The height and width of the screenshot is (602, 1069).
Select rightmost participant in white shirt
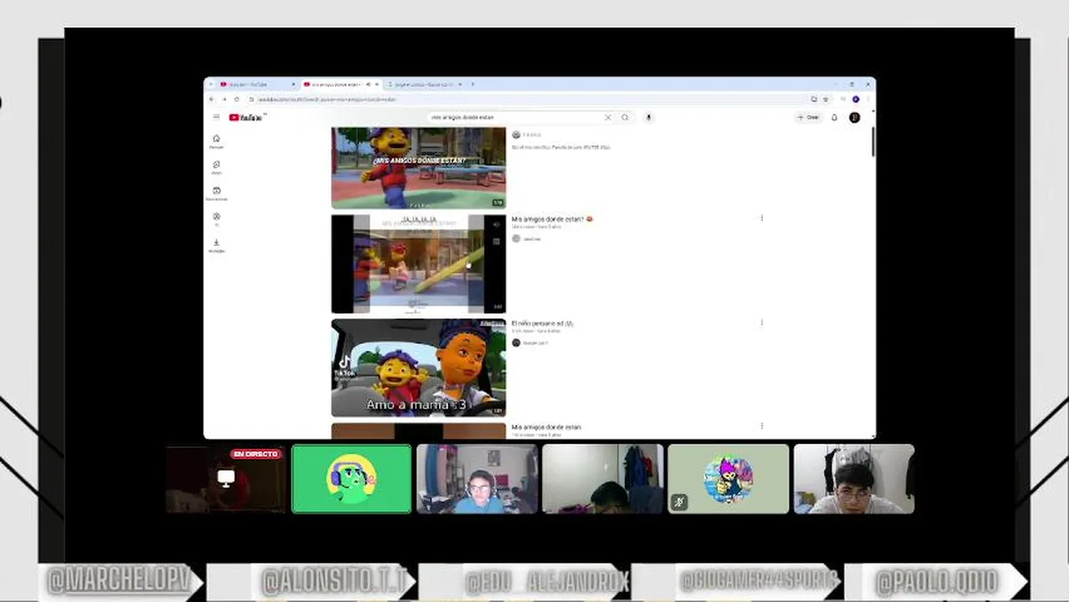point(853,479)
